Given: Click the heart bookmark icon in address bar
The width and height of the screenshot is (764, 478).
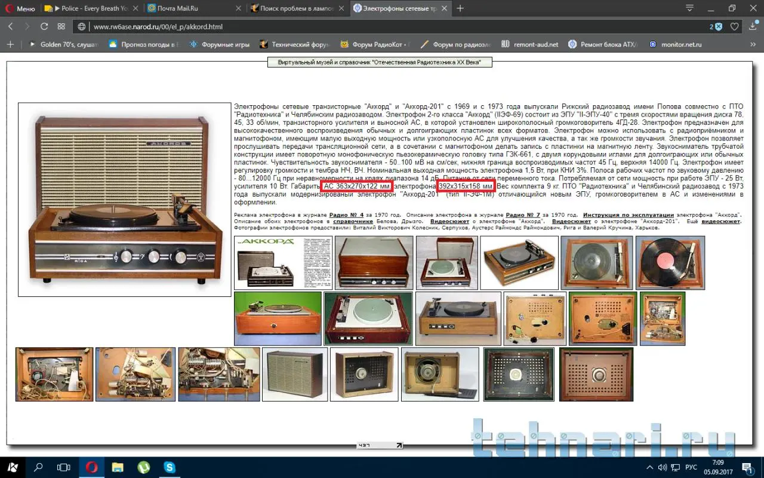Looking at the screenshot, I should [x=735, y=26].
